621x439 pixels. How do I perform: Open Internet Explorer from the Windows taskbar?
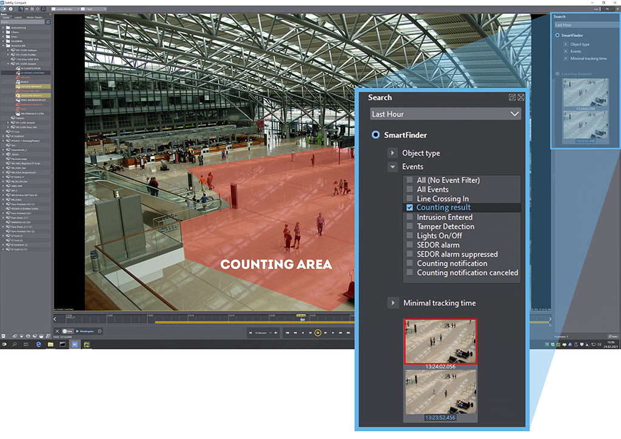(x=38, y=344)
